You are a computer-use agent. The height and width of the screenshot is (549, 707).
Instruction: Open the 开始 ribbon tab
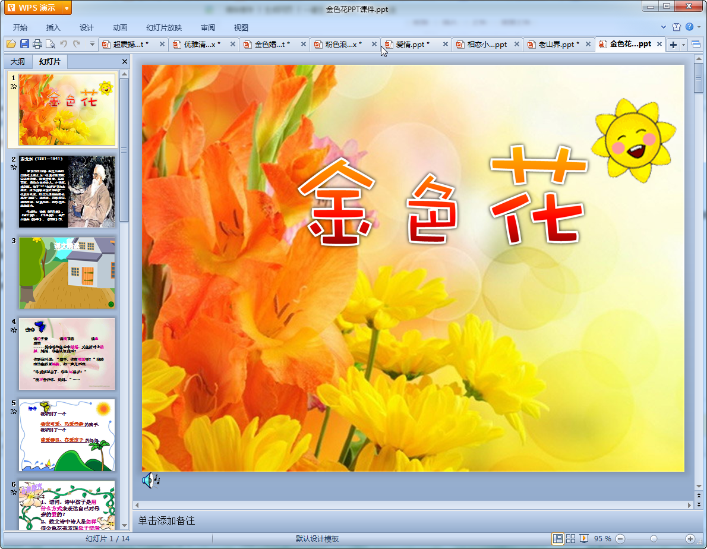[x=20, y=27]
